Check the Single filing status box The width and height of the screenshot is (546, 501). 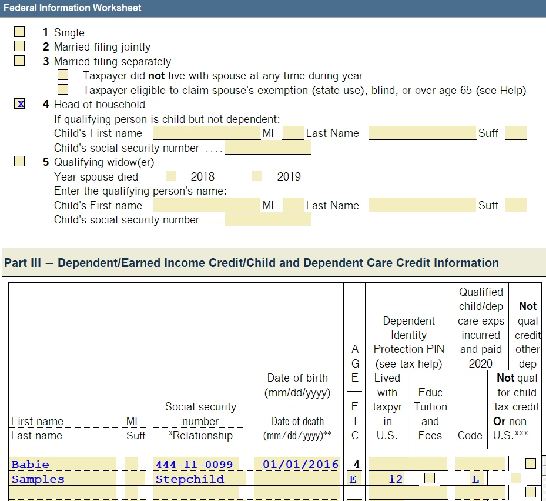[19, 32]
